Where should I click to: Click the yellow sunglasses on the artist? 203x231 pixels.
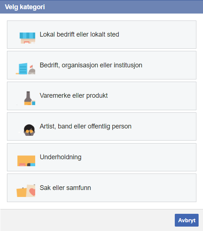click(29, 131)
